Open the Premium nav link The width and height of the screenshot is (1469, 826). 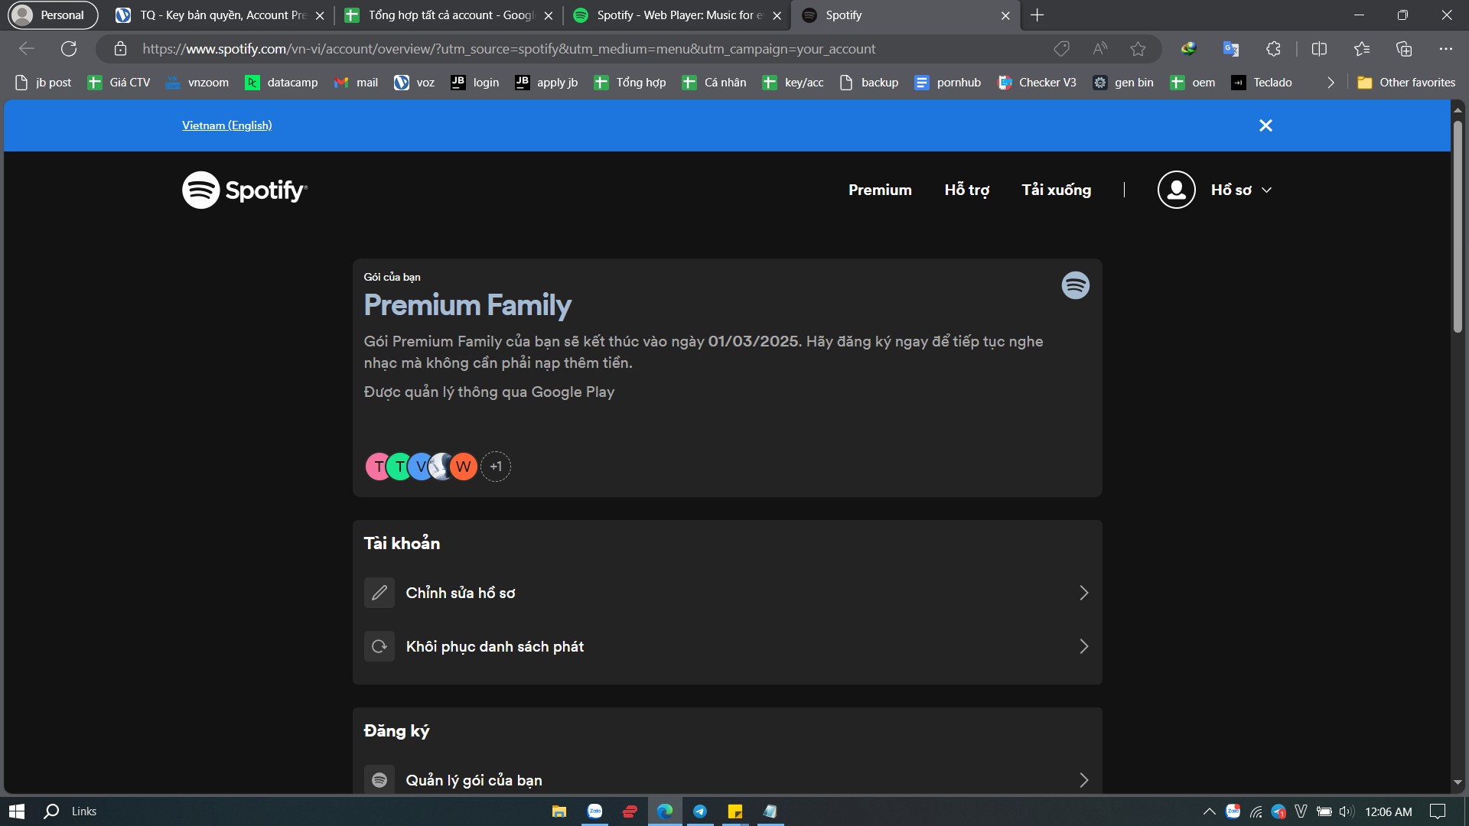tap(880, 190)
